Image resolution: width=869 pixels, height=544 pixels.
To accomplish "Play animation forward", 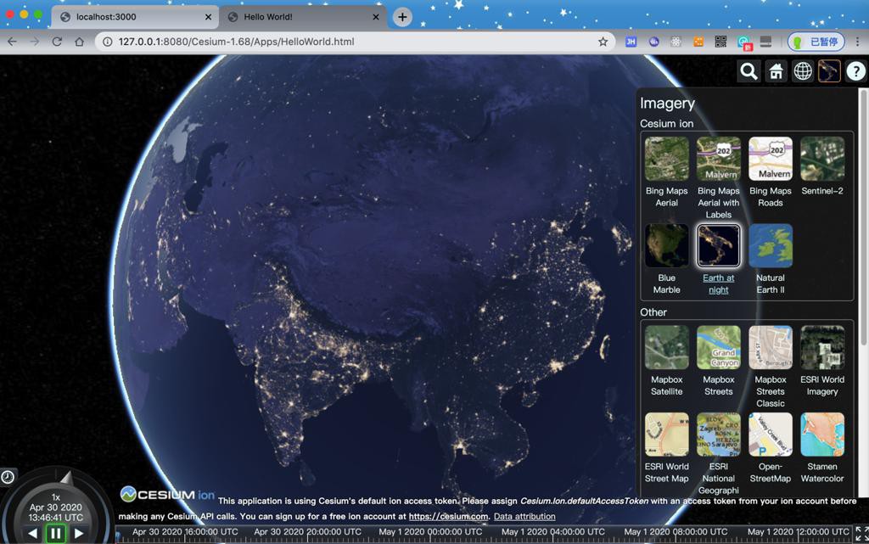I will (79, 534).
